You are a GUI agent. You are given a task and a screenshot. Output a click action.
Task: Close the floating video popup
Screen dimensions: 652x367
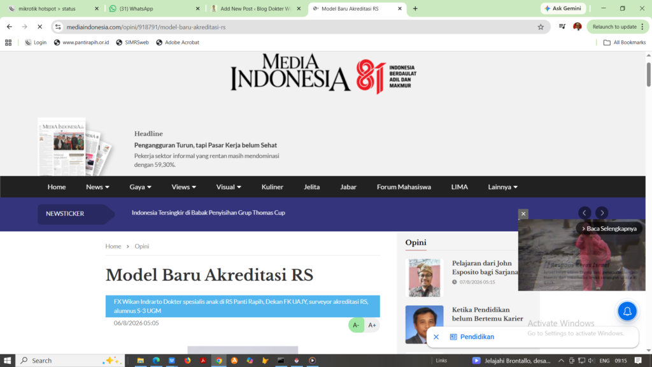coord(523,214)
